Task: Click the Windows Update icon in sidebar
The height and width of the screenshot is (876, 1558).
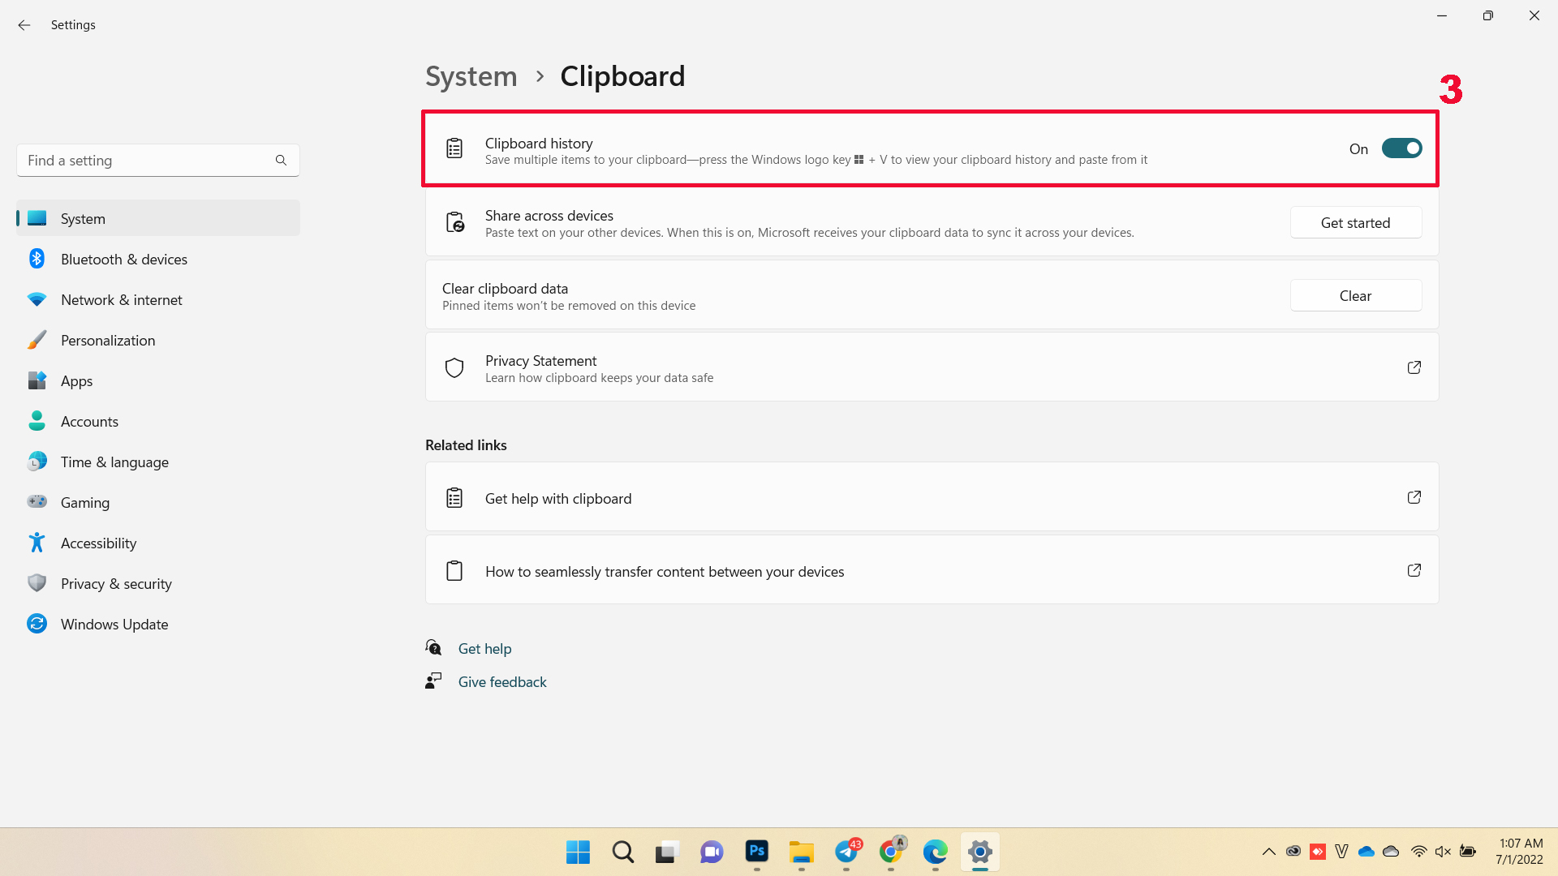Action: 37,624
